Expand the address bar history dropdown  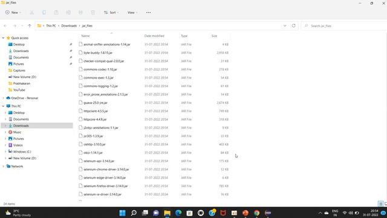[x=285, y=25]
